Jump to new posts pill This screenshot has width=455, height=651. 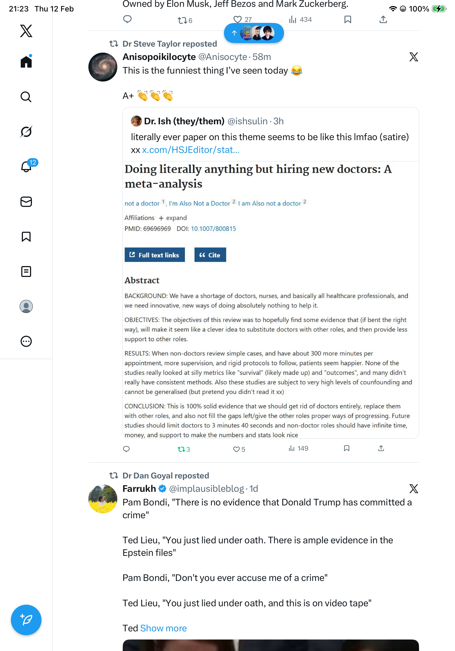tap(254, 33)
